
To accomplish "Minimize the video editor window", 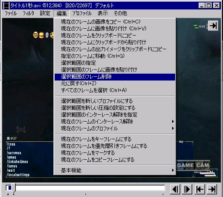I will (x=202, y=6).
